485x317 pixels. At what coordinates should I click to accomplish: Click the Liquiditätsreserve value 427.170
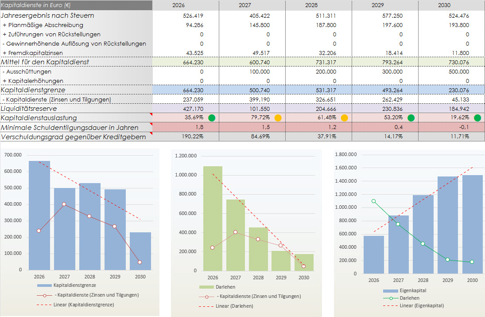tap(193, 109)
